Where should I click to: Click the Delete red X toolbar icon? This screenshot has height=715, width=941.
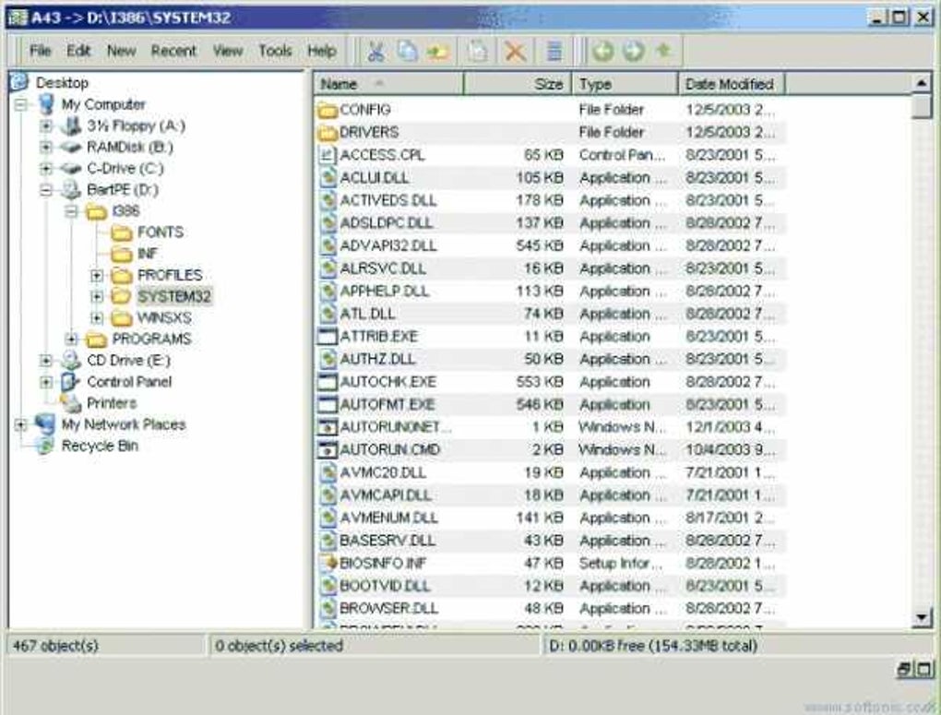coord(515,52)
